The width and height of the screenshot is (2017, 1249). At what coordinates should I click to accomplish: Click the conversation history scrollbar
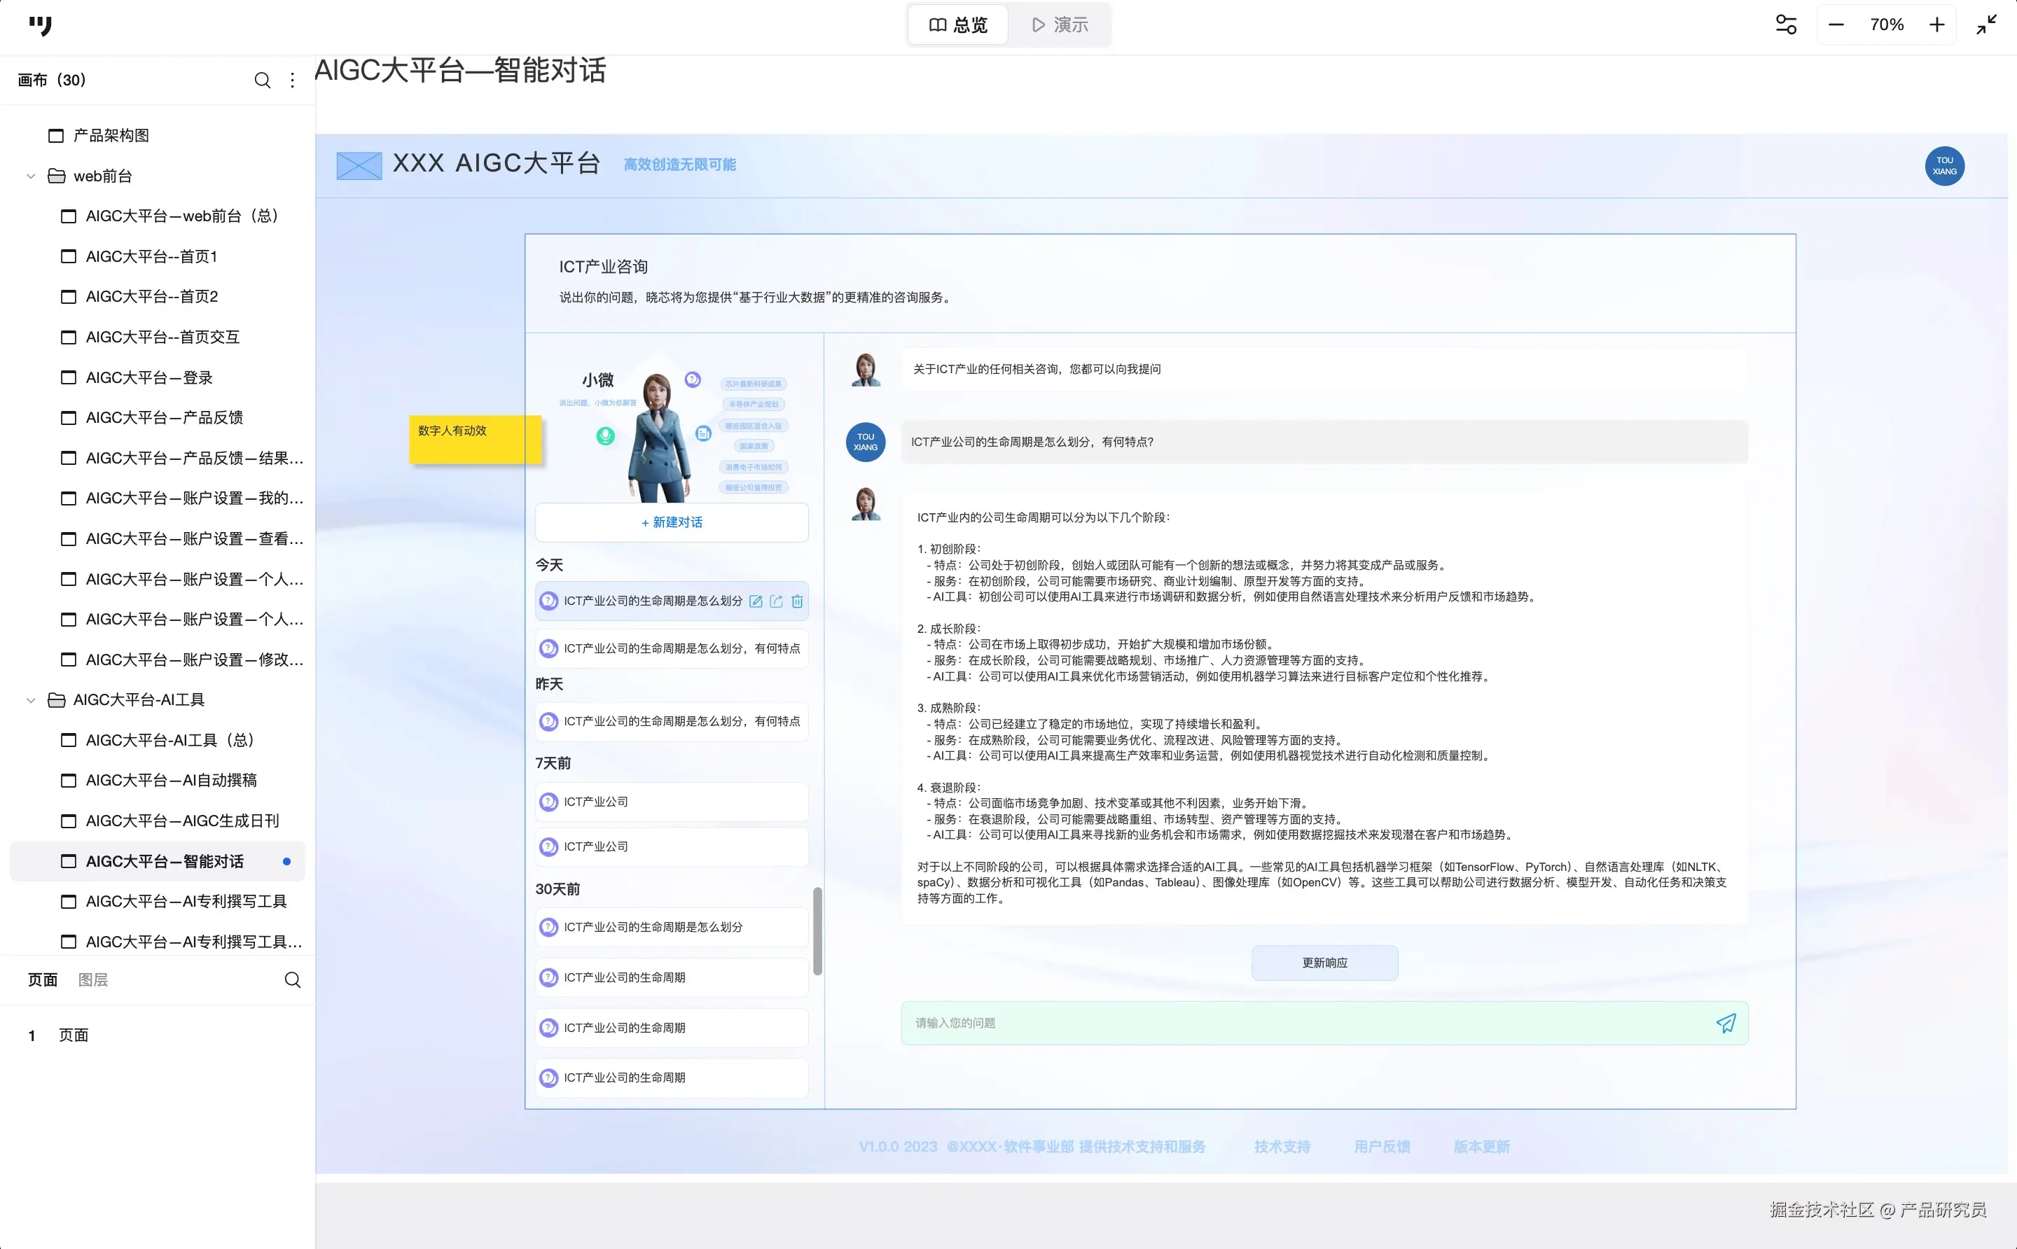(x=817, y=931)
